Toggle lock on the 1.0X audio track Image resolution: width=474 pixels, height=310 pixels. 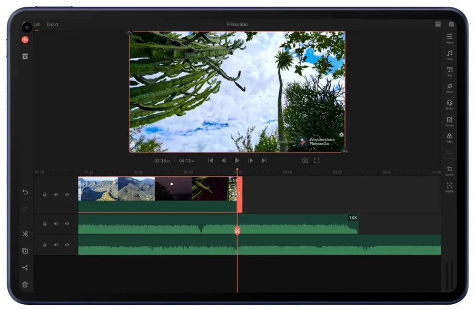pos(45,224)
